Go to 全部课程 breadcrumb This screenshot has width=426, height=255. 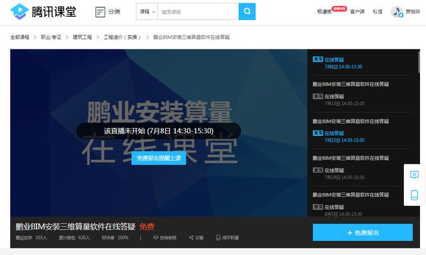click(x=19, y=37)
